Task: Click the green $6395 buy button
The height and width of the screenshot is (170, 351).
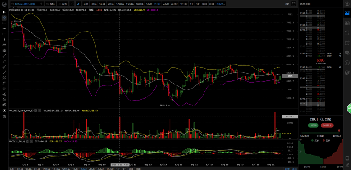Action: pyautogui.click(x=313, y=125)
